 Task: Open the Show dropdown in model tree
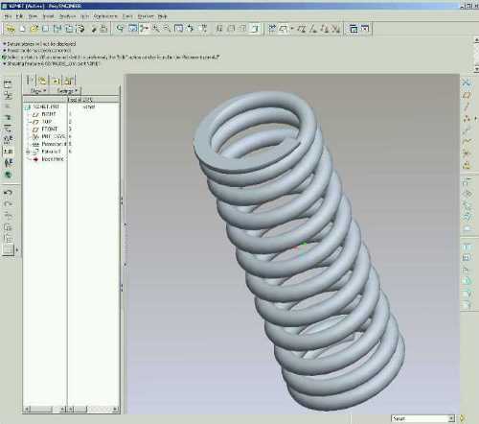click(x=38, y=91)
